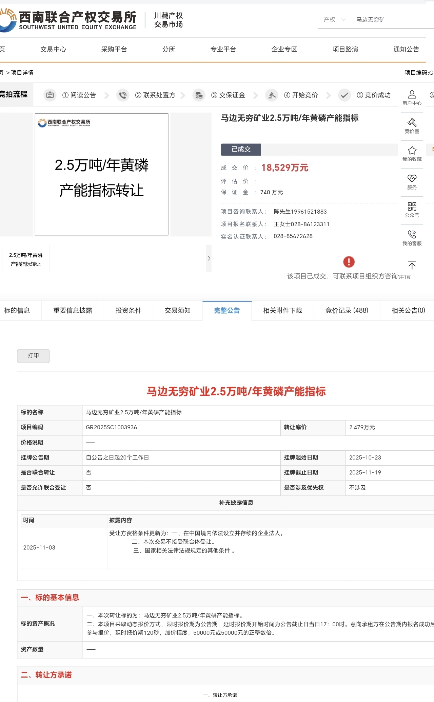The image size is (434, 702).
Task: Open the 分所 menu
Action: (x=169, y=49)
